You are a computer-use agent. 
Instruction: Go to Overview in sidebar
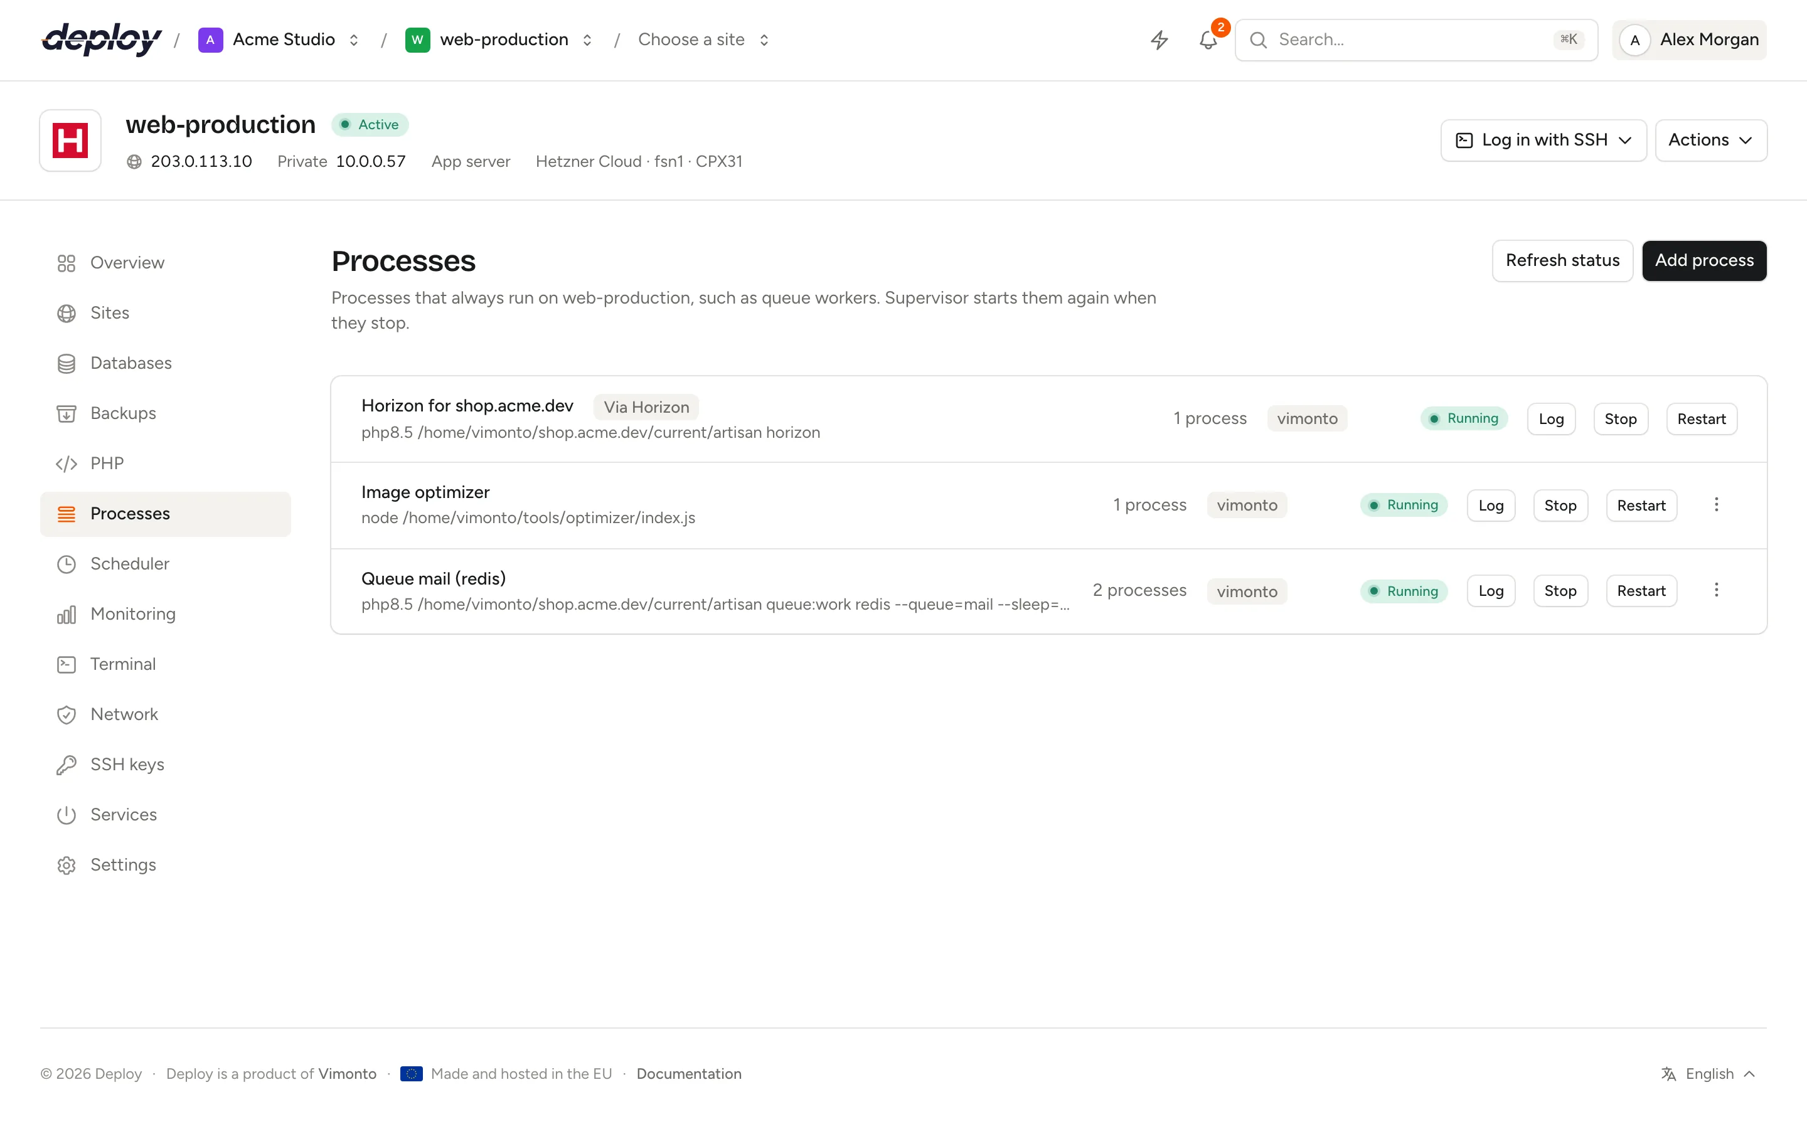[x=165, y=263]
